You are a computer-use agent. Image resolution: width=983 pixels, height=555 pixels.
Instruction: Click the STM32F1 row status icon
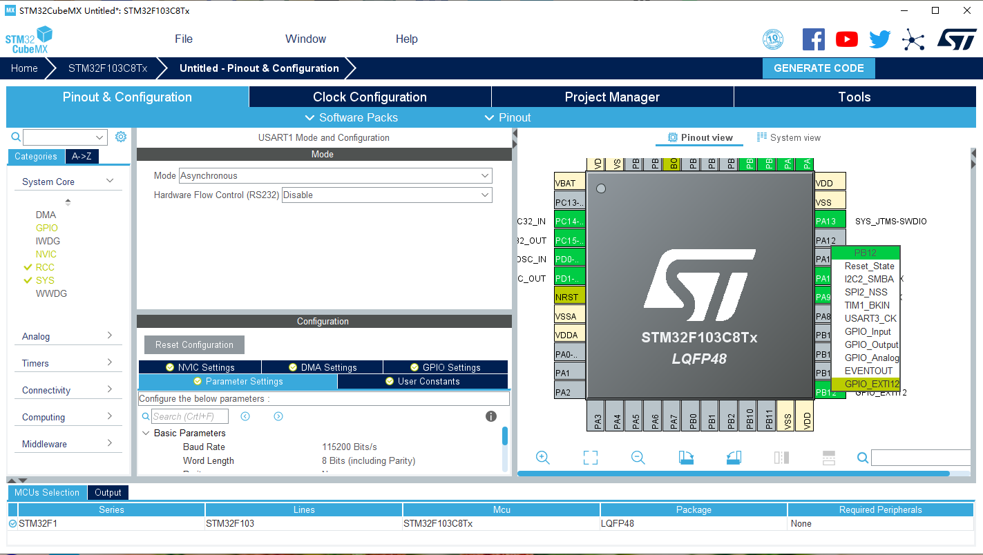pyautogui.click(x=12, y=524)
